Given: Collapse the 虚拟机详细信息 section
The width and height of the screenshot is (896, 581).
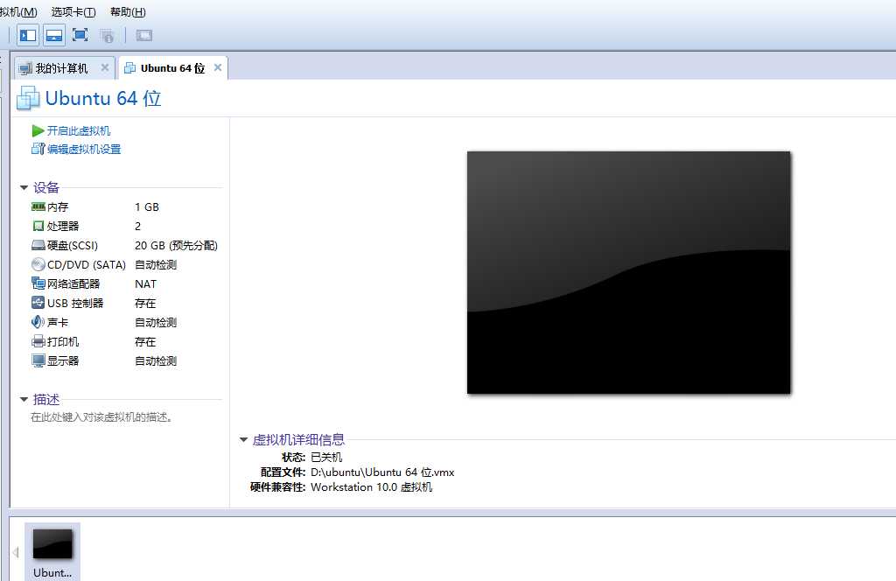Looking at the screenshot, I should (243, 440).
